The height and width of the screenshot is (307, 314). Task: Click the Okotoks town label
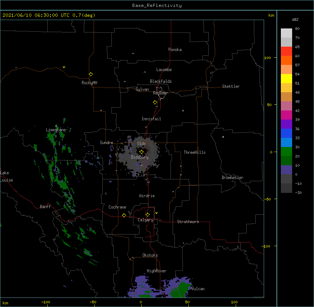[150, 255]
